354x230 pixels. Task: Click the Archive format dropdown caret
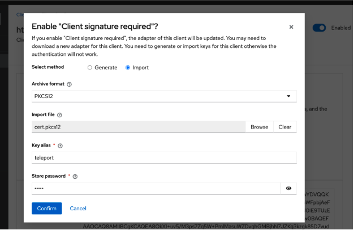click(289, 96)
